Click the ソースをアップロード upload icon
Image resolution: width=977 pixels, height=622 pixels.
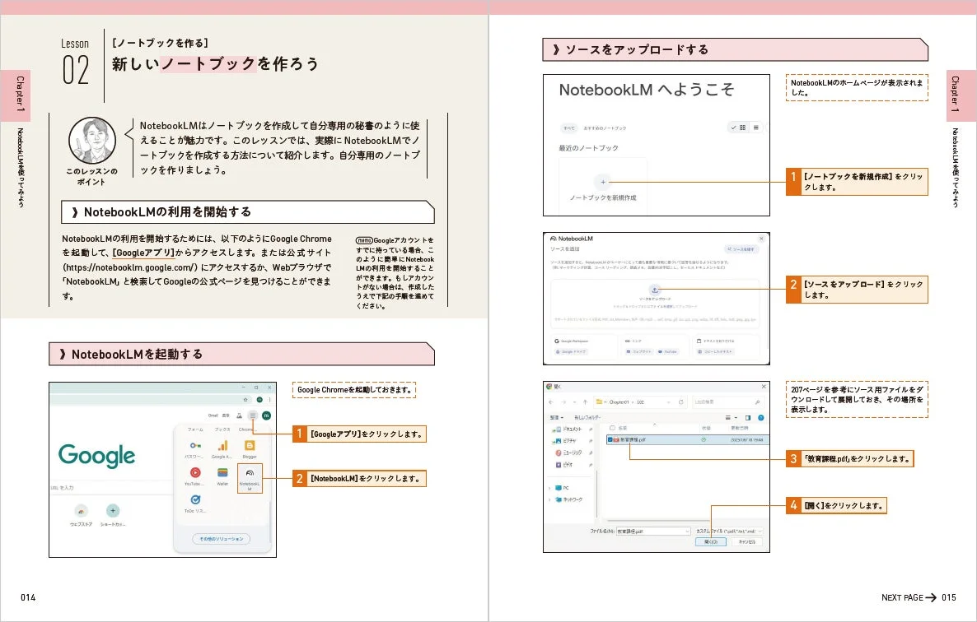pos(655,290)
